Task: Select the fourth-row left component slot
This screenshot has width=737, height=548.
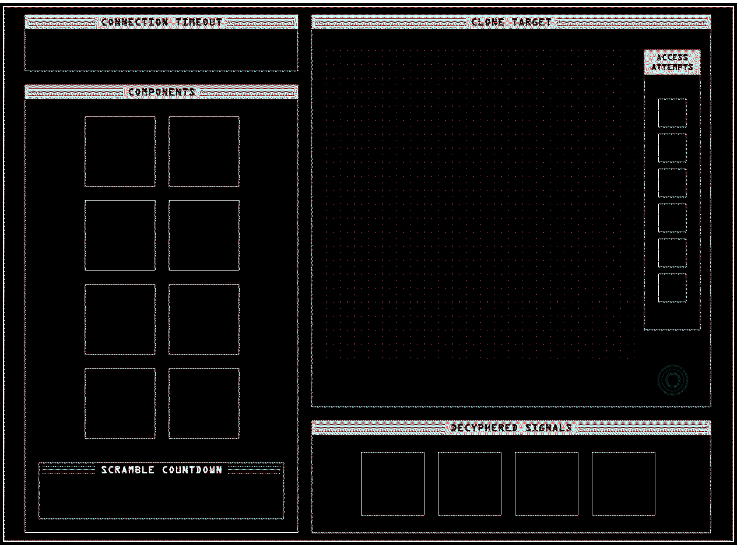Action: click(120, 403)
